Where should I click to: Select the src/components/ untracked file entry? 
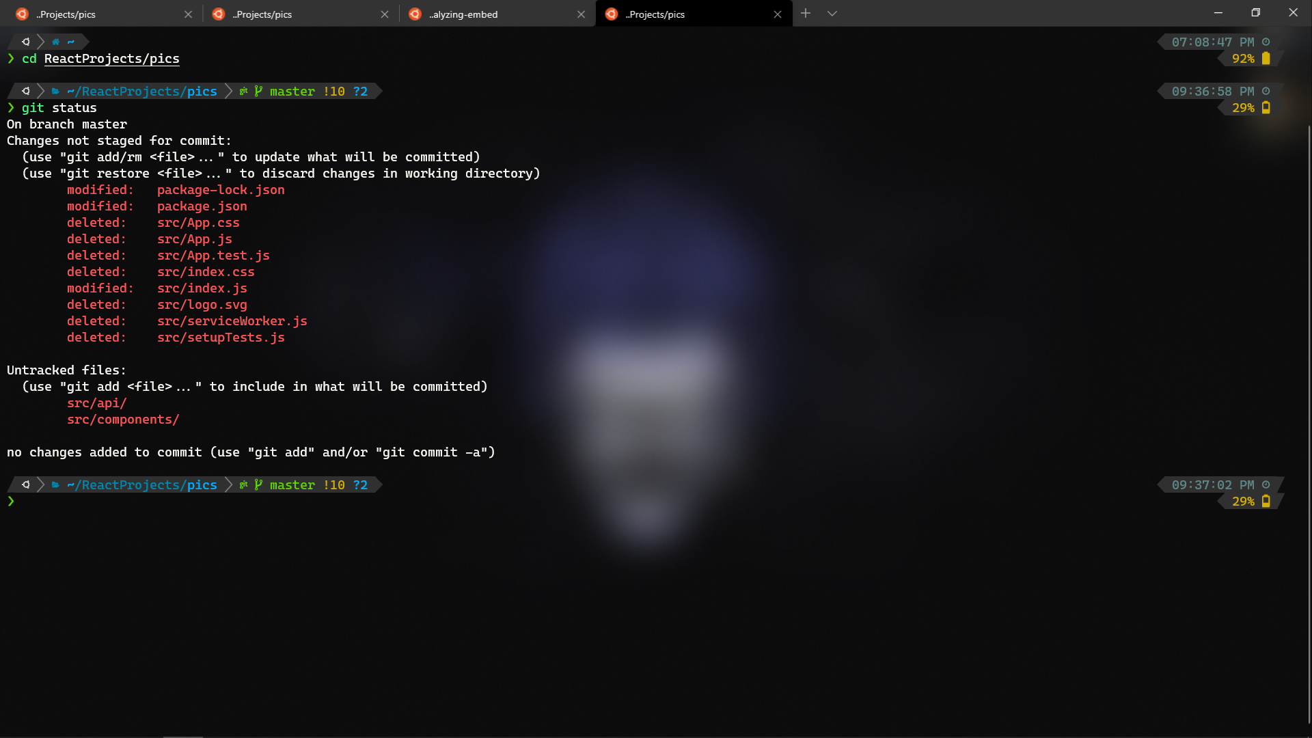(123, 419)
